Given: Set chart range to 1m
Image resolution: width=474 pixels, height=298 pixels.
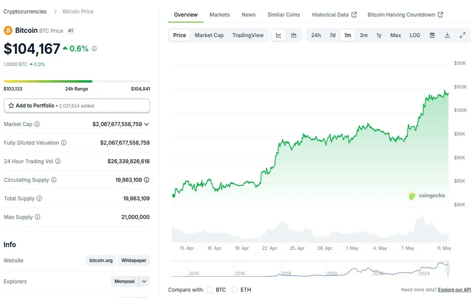Looking at the screenshot, I should pos(348,35).
